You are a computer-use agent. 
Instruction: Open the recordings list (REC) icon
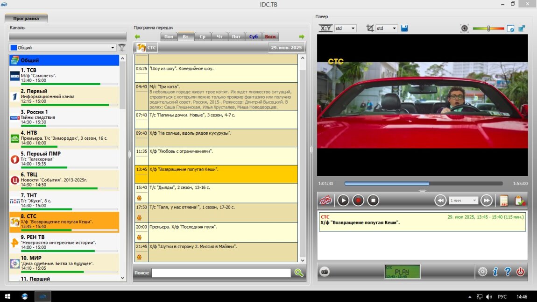click(504, 201)
